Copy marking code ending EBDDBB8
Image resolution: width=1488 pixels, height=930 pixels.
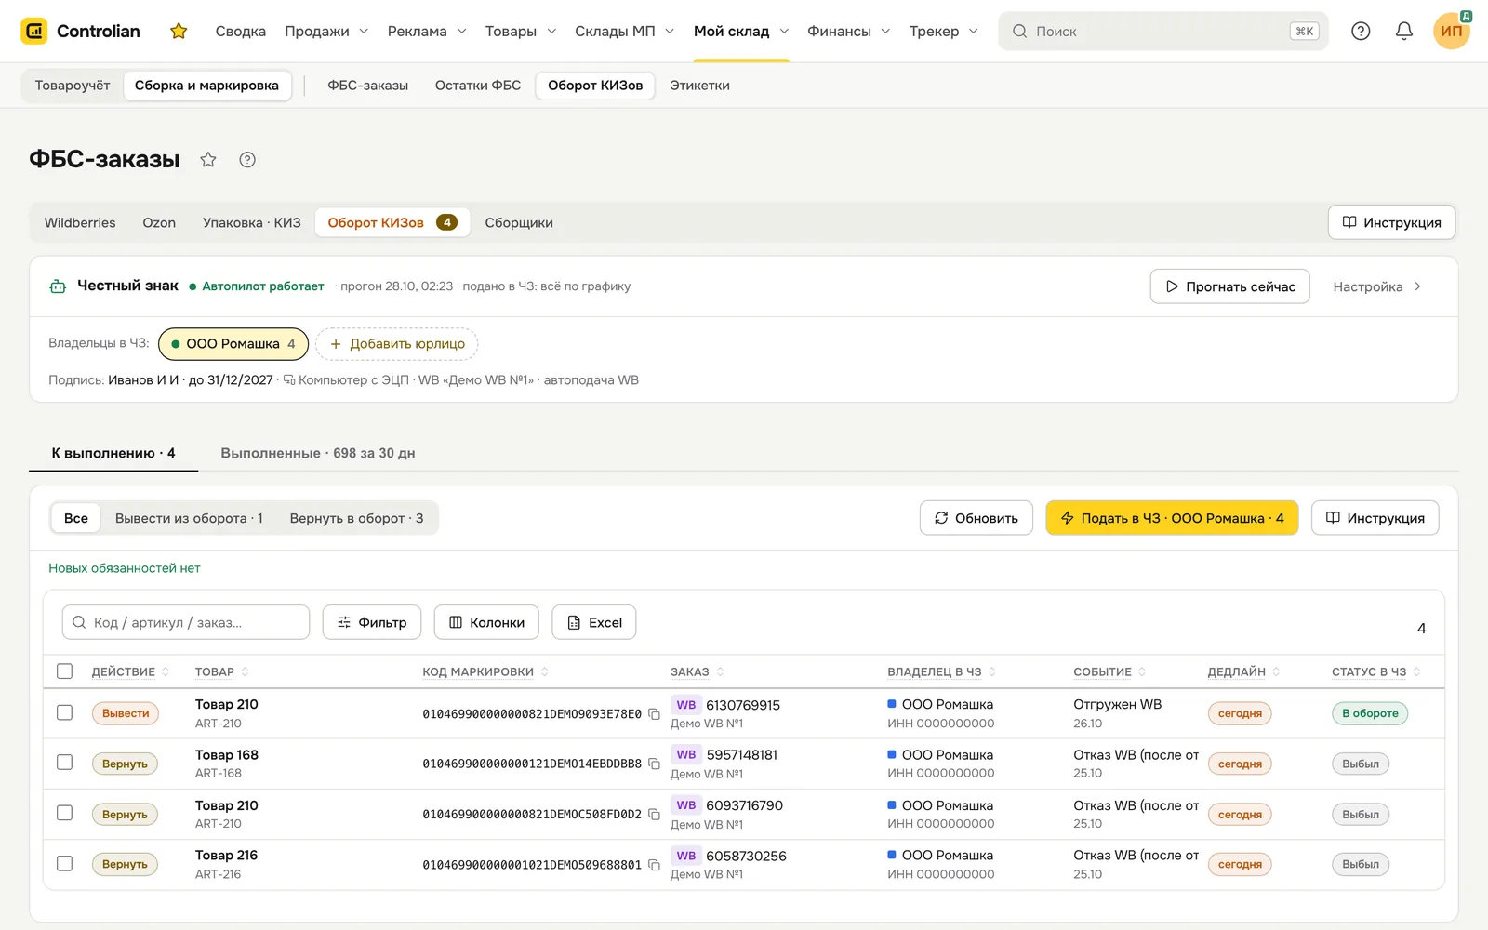tap(654, 764)
